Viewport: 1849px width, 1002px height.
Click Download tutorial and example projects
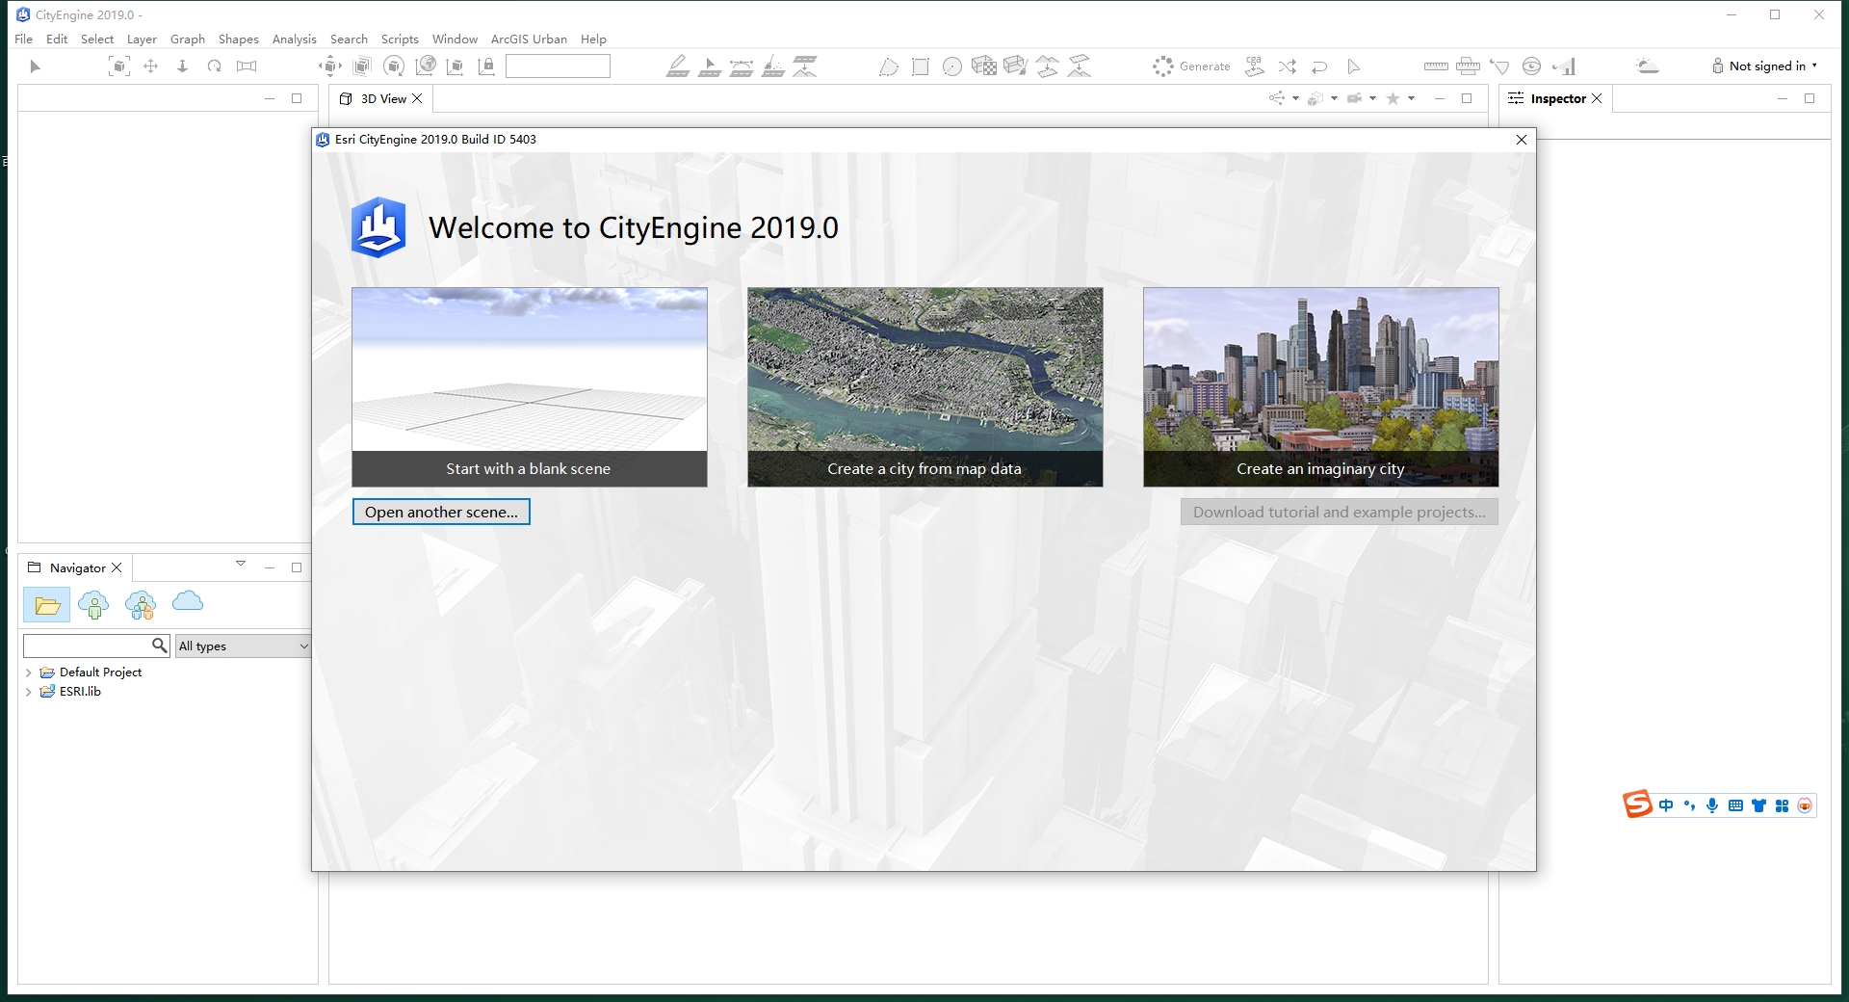pyautogui.click(x=1340, y=512)
